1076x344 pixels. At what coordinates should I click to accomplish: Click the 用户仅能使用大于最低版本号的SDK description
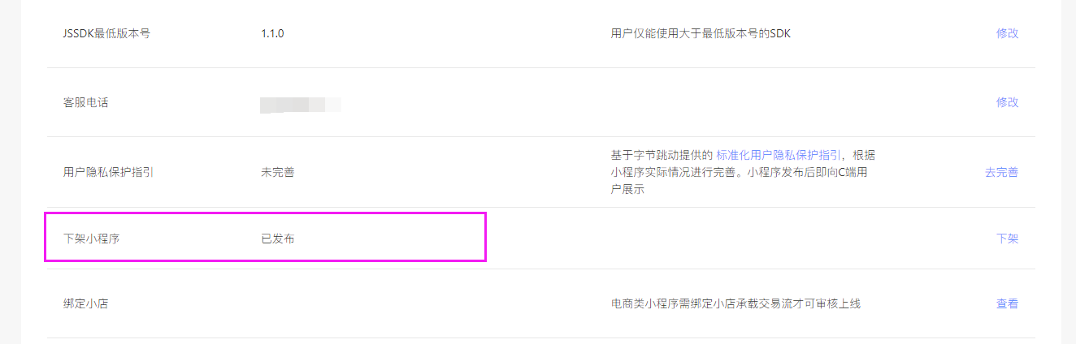[700, 33]
